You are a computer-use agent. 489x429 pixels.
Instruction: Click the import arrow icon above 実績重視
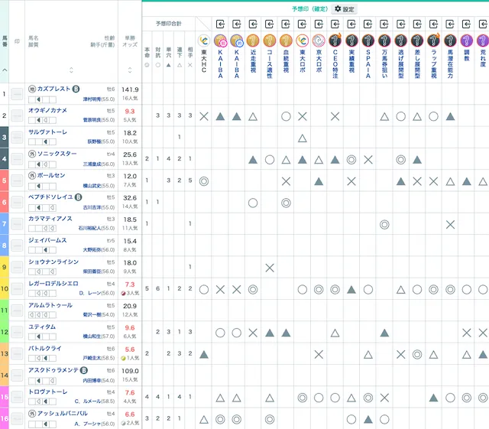pos(351,24)
